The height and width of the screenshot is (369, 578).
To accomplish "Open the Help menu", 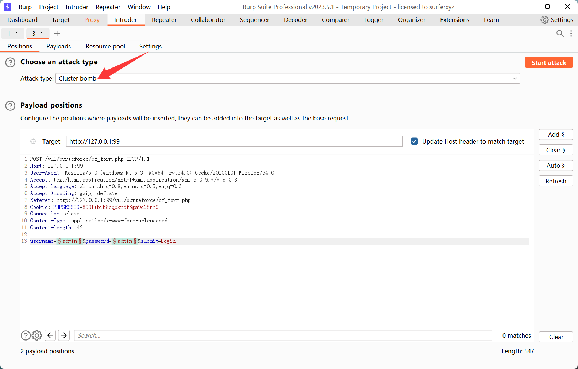I will tap(164, 7).
